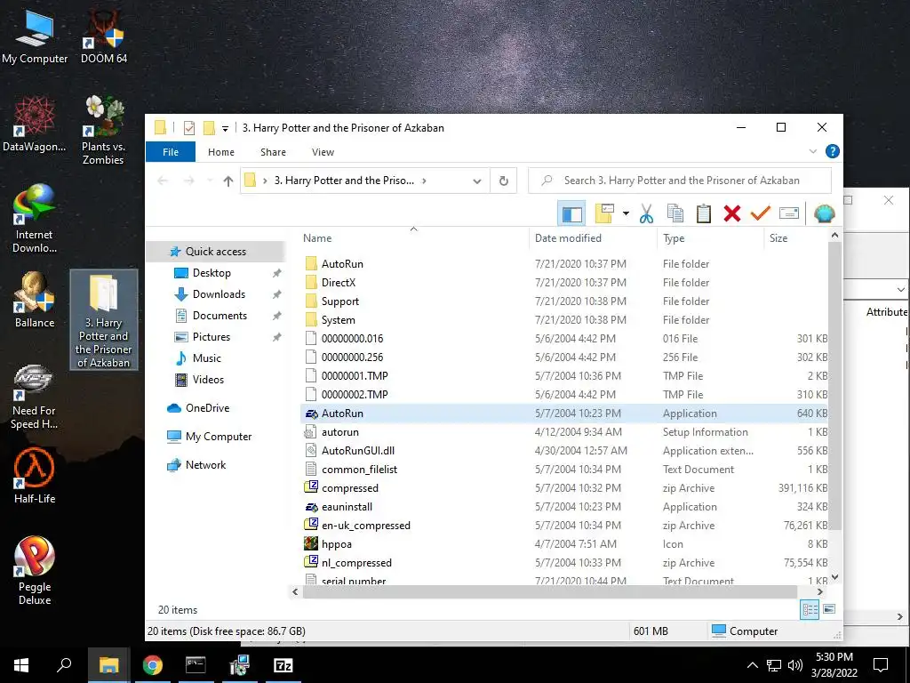Click the Copy icon in toolbar
The image size is (910, 683).
click(675, 213)
